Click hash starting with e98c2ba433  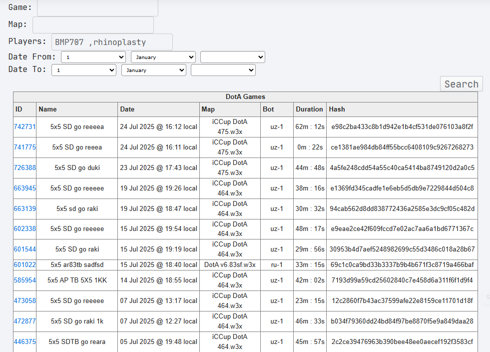(402, 126)
